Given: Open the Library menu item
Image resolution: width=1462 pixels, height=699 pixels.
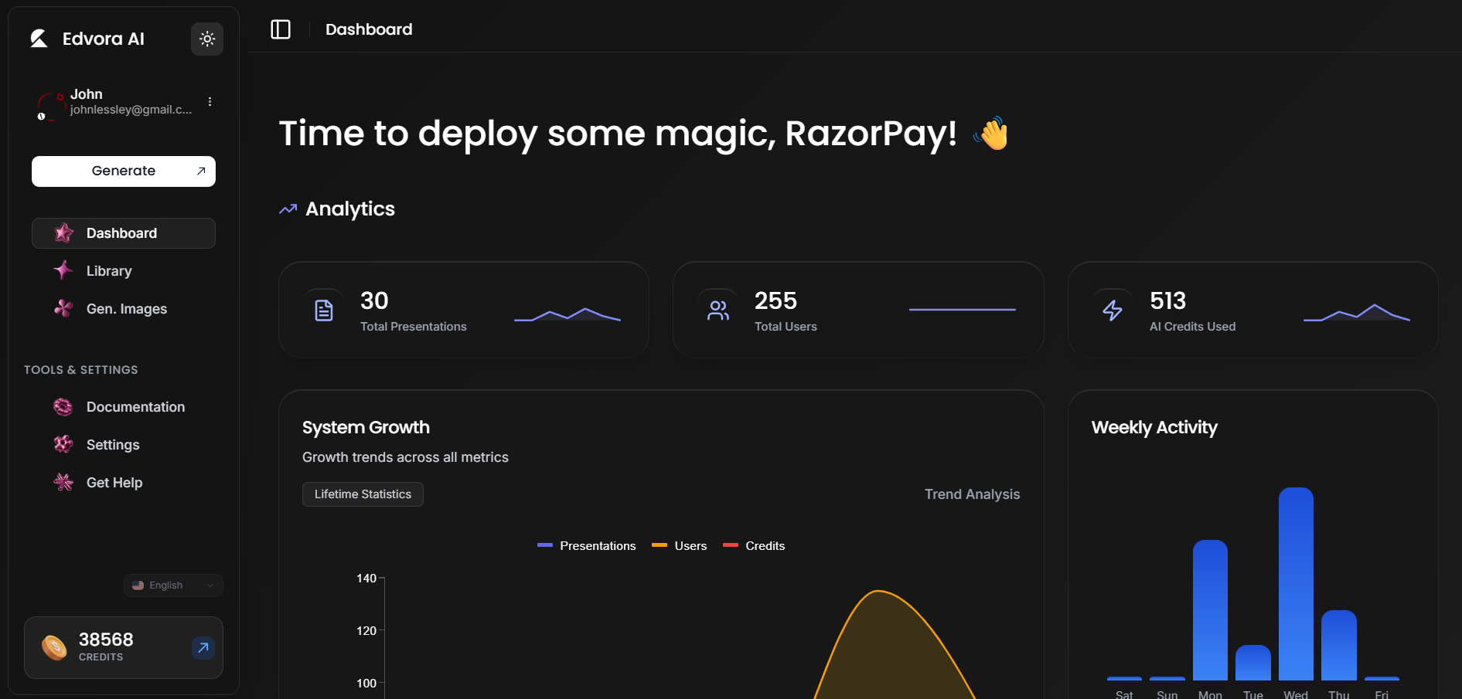Looking at the screenshot, I should pyautogui.click(x=124, y=271).
